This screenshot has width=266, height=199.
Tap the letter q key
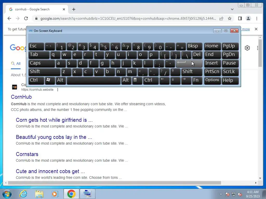coord(55,55)
